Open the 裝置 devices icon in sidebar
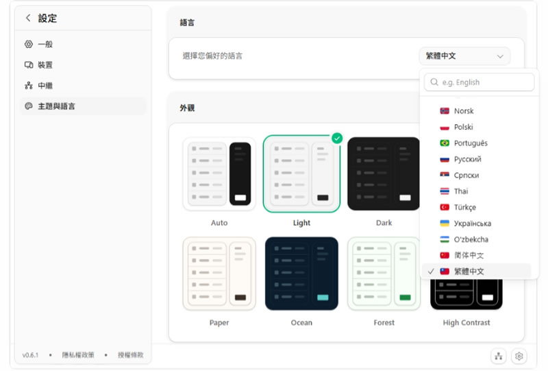 tap(29, 64)
